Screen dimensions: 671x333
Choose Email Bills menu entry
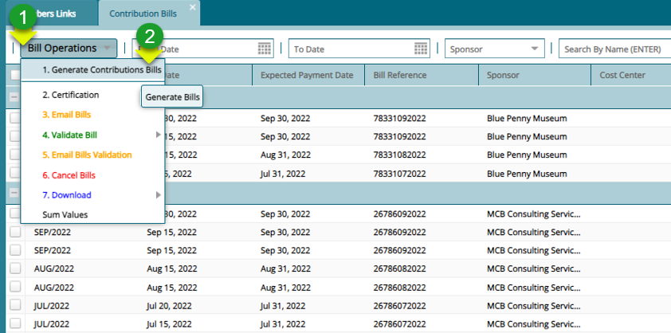click(x=92, y=115)
